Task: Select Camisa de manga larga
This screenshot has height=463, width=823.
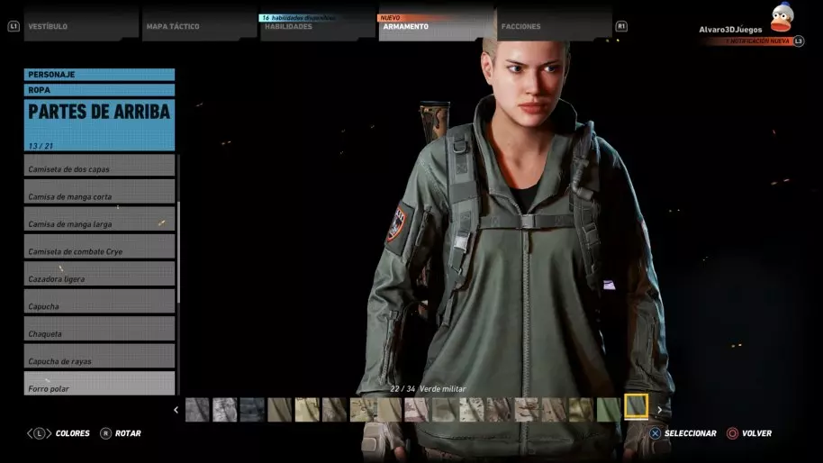Action: (x=99, y=220)
